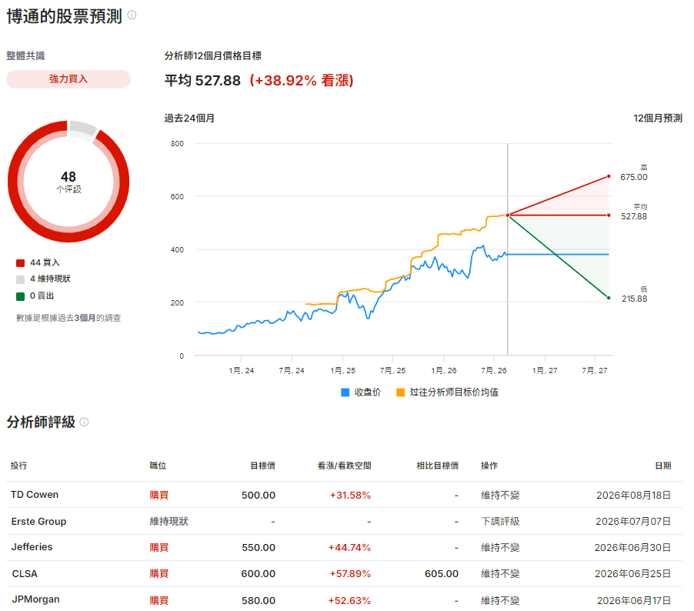Click the 平均 527.88 price target text
Viewport: 694px width, 611px height.
[202, 81]
